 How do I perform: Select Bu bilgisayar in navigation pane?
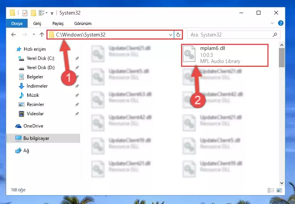click(x=43, y=138)
